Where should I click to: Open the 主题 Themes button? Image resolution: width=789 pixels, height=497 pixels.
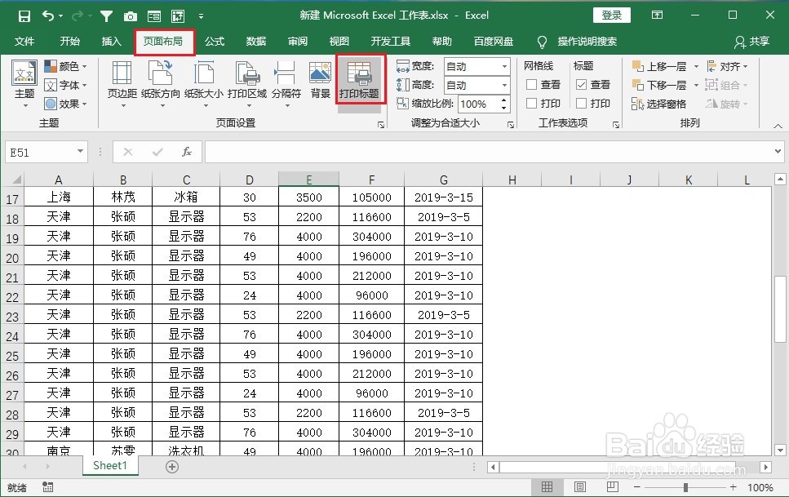24,83
